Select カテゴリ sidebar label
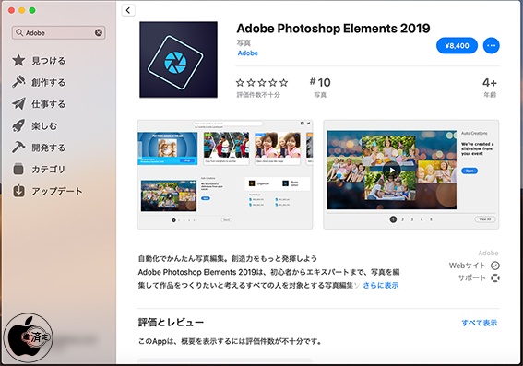 [48, 170]
